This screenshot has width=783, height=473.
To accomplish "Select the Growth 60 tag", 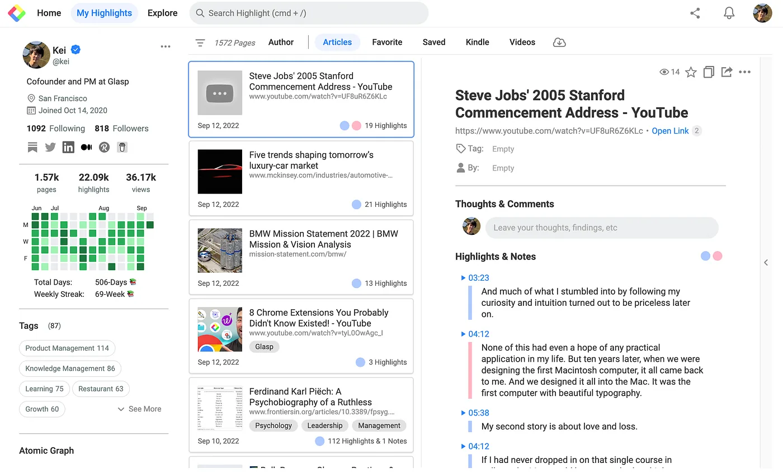I will click(x=42, y=409).
